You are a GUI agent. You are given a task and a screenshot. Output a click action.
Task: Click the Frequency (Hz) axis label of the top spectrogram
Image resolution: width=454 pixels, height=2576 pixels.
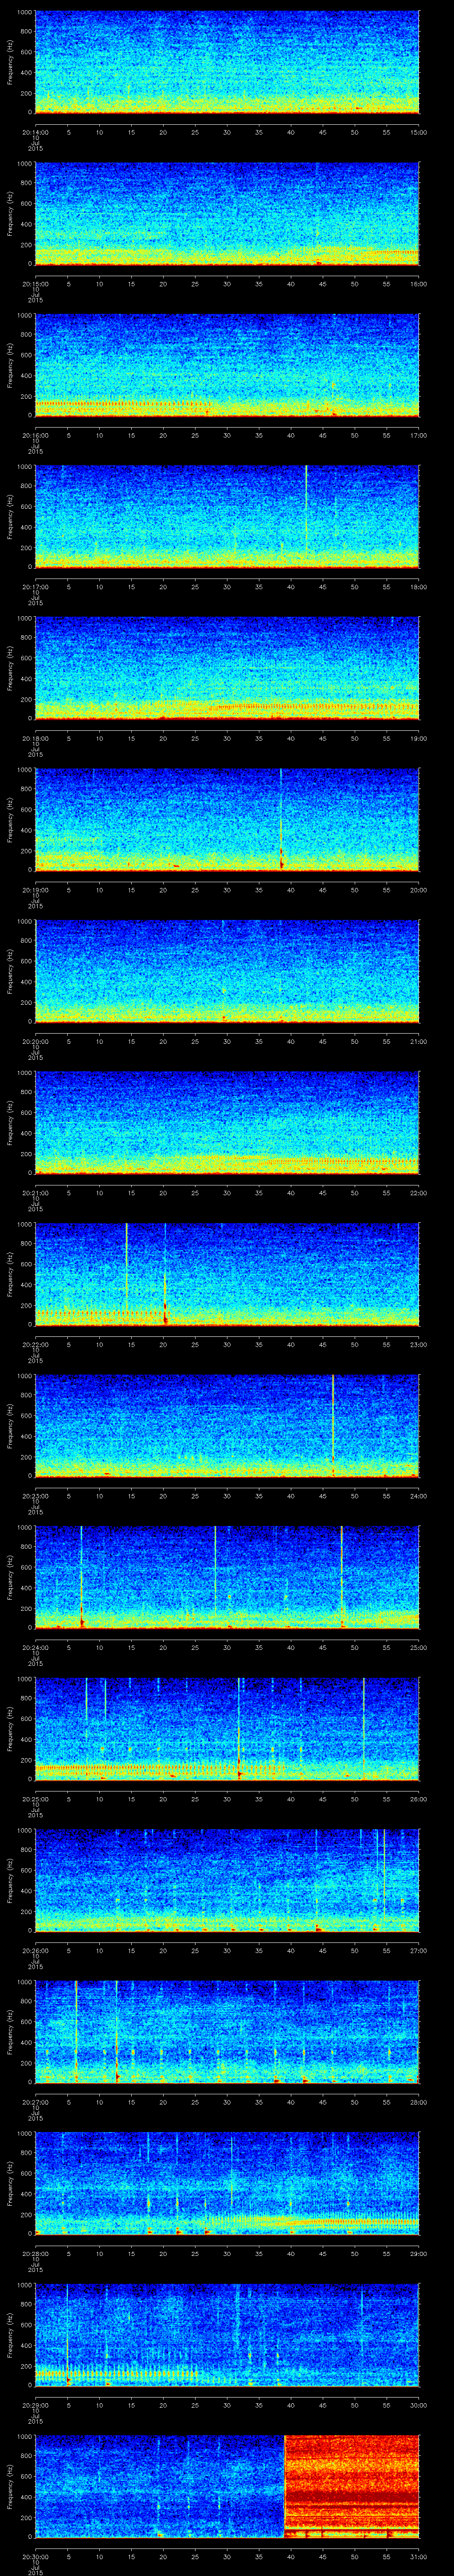10,62
